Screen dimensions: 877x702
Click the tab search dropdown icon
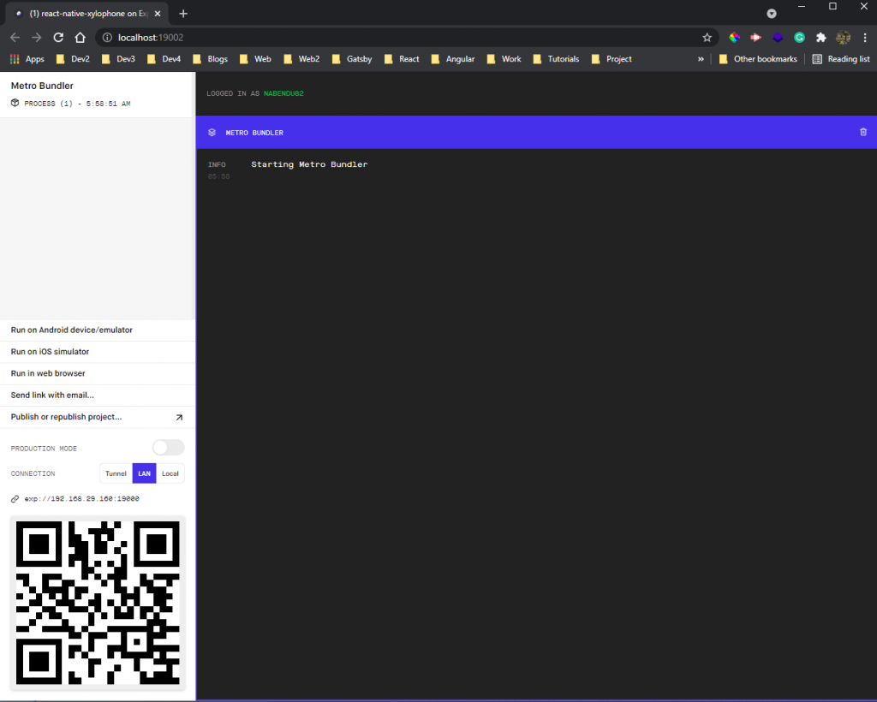coord(772,14)
